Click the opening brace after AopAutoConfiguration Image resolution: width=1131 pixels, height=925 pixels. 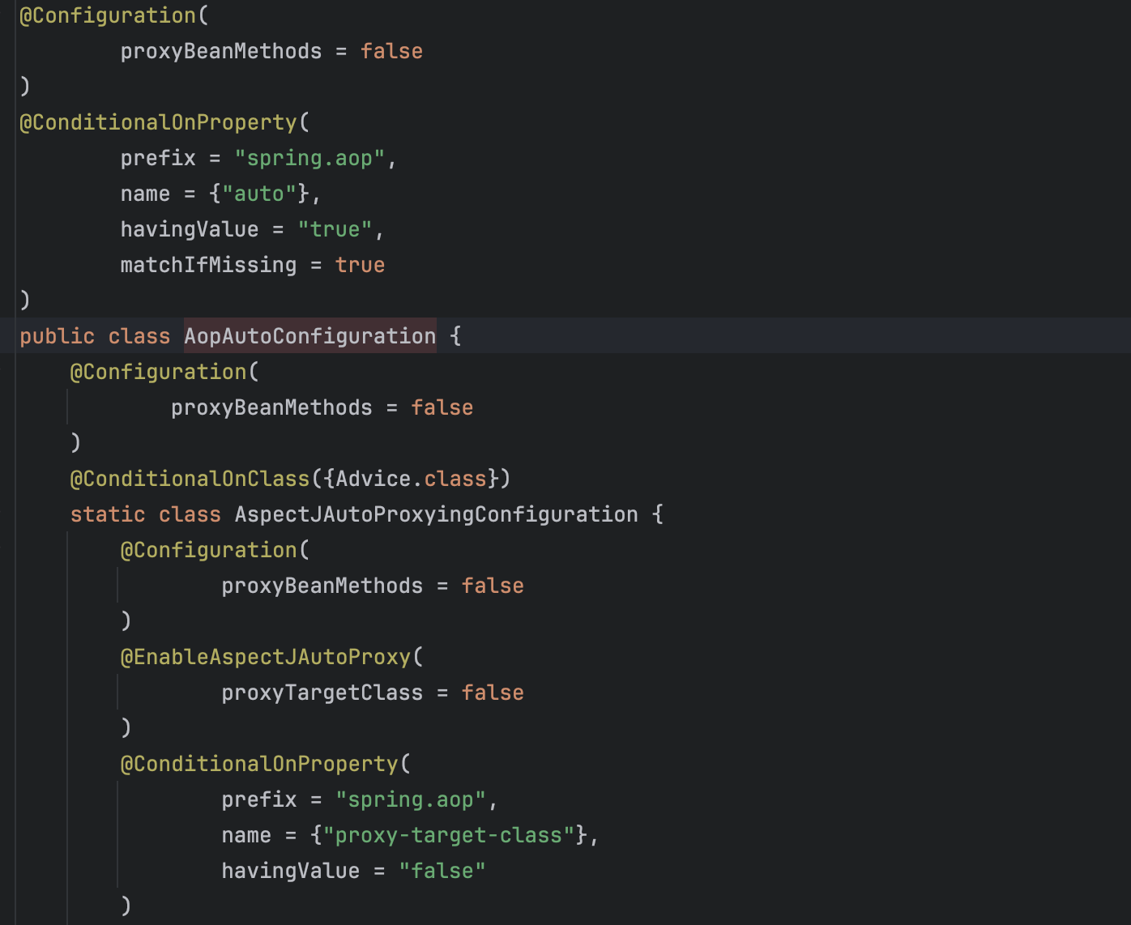tap(455, 336)
